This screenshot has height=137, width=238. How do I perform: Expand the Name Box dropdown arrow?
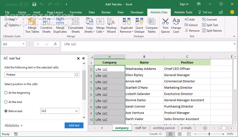[23, 44]
